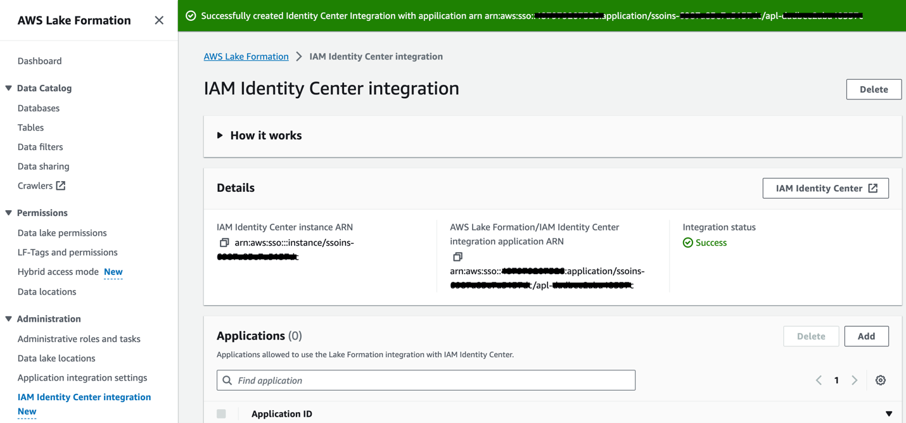Go to previous page of applications
906x423 pixels.
click(819, 381)
